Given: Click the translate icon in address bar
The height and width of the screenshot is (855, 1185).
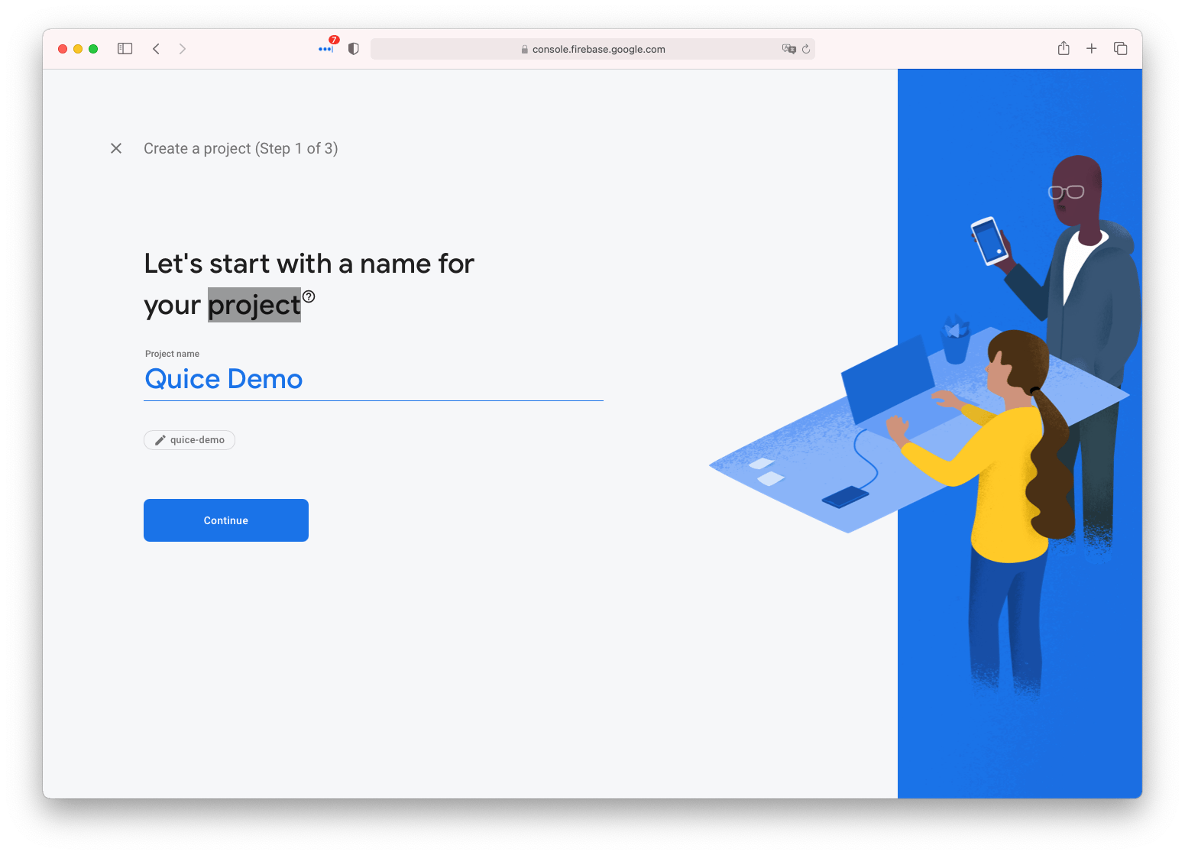Looking at the screenshot, I should pos(789,49).
